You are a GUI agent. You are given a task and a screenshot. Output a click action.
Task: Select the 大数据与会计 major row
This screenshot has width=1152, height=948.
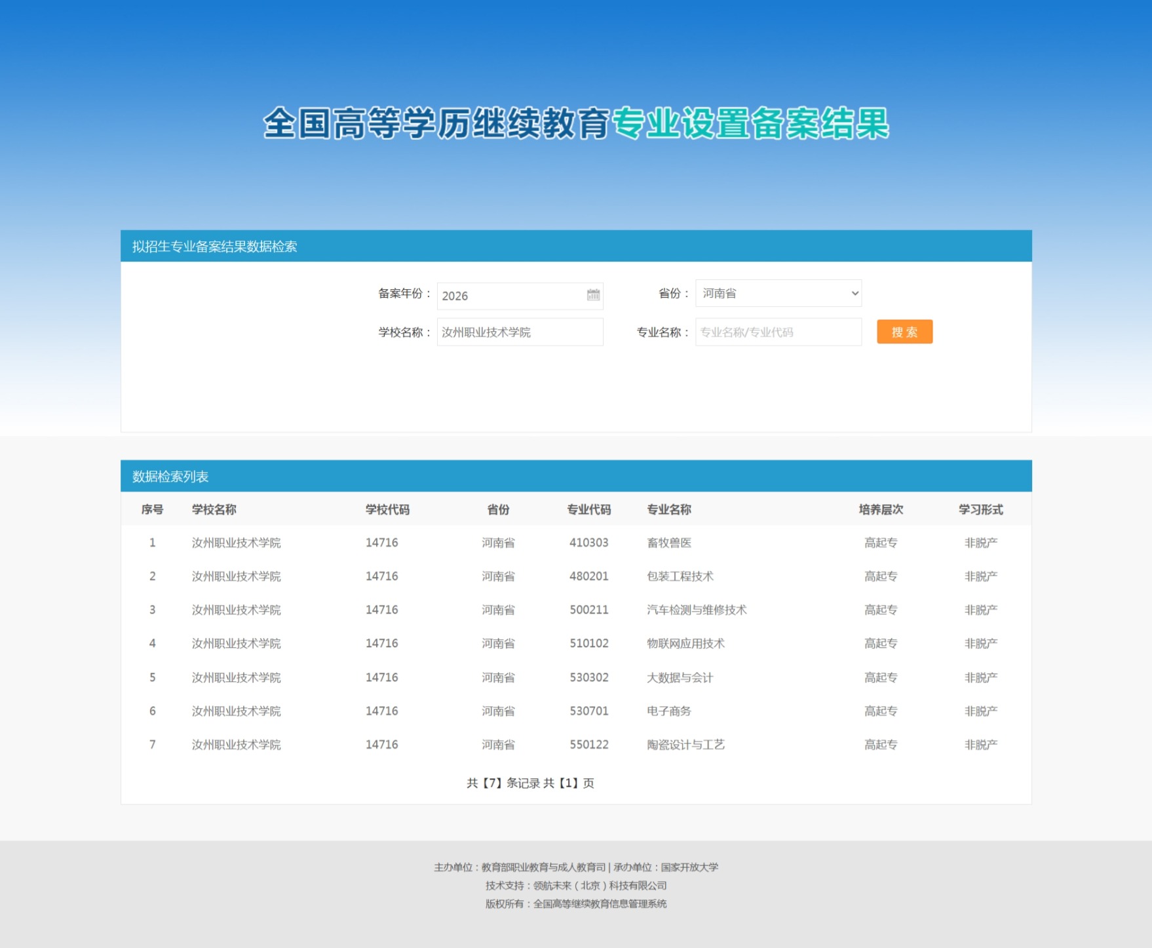(x=576, y=677)
